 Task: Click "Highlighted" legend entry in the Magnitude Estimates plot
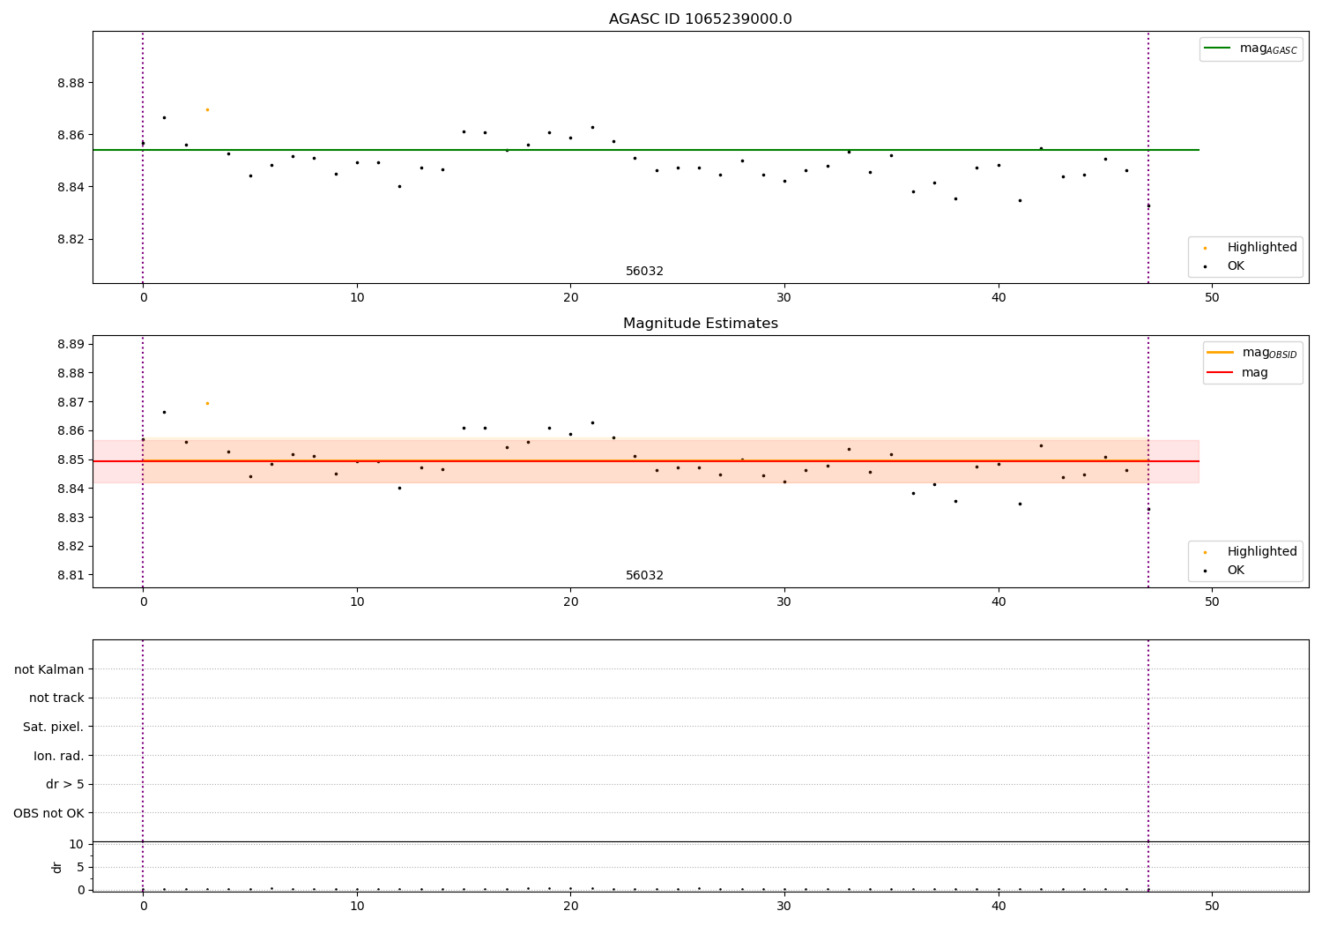coord(1262,552)
